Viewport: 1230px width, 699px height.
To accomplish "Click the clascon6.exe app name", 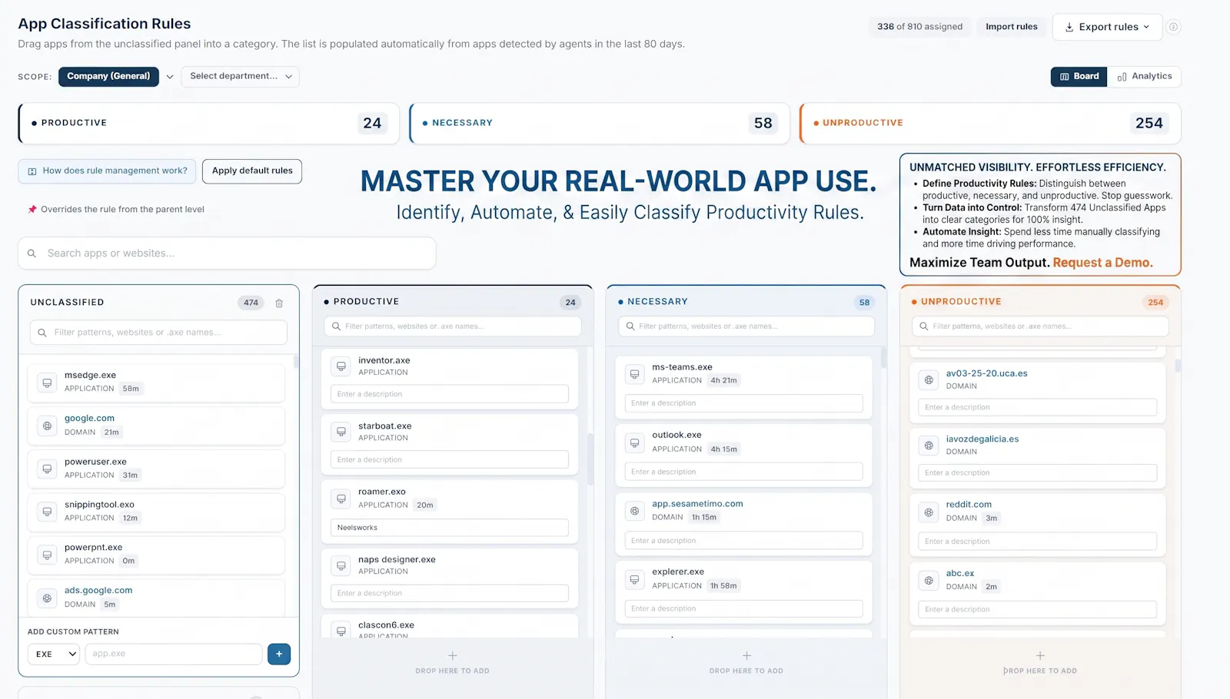I will click(386, 625).
